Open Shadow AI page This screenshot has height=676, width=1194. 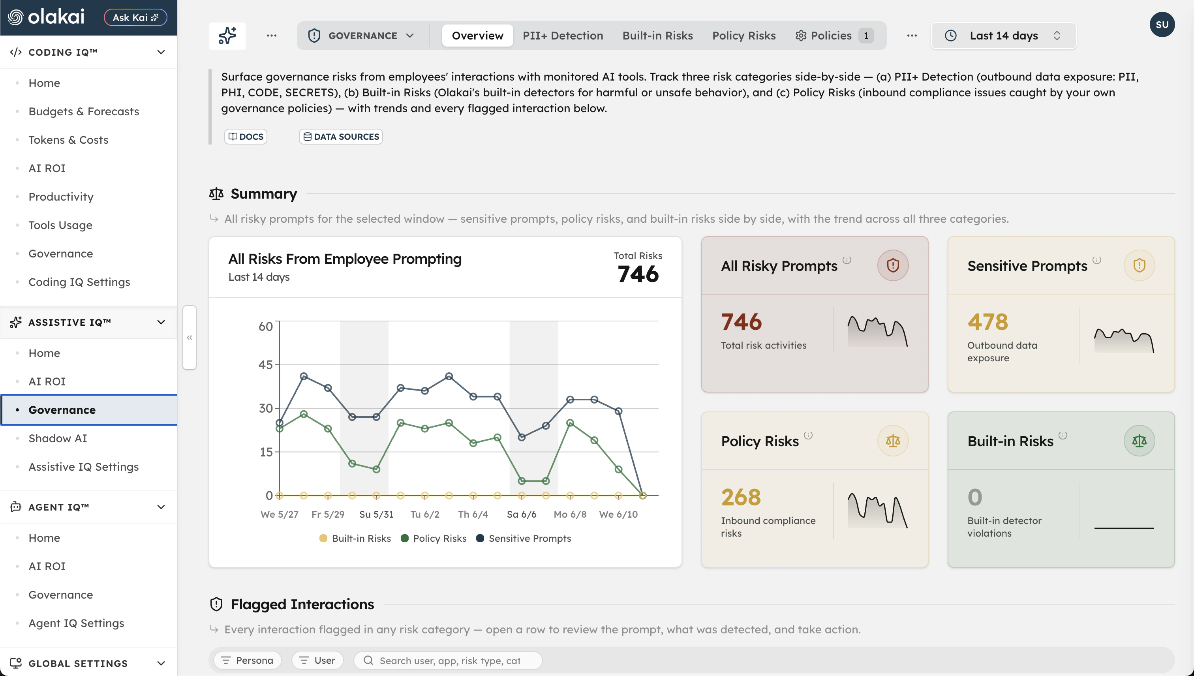[58, 438]
